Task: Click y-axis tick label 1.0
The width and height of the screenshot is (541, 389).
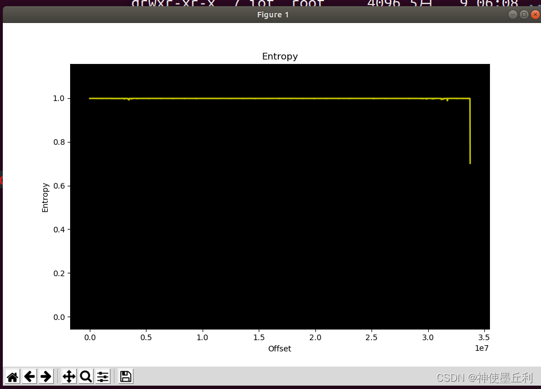Action: tap(59, 98)
